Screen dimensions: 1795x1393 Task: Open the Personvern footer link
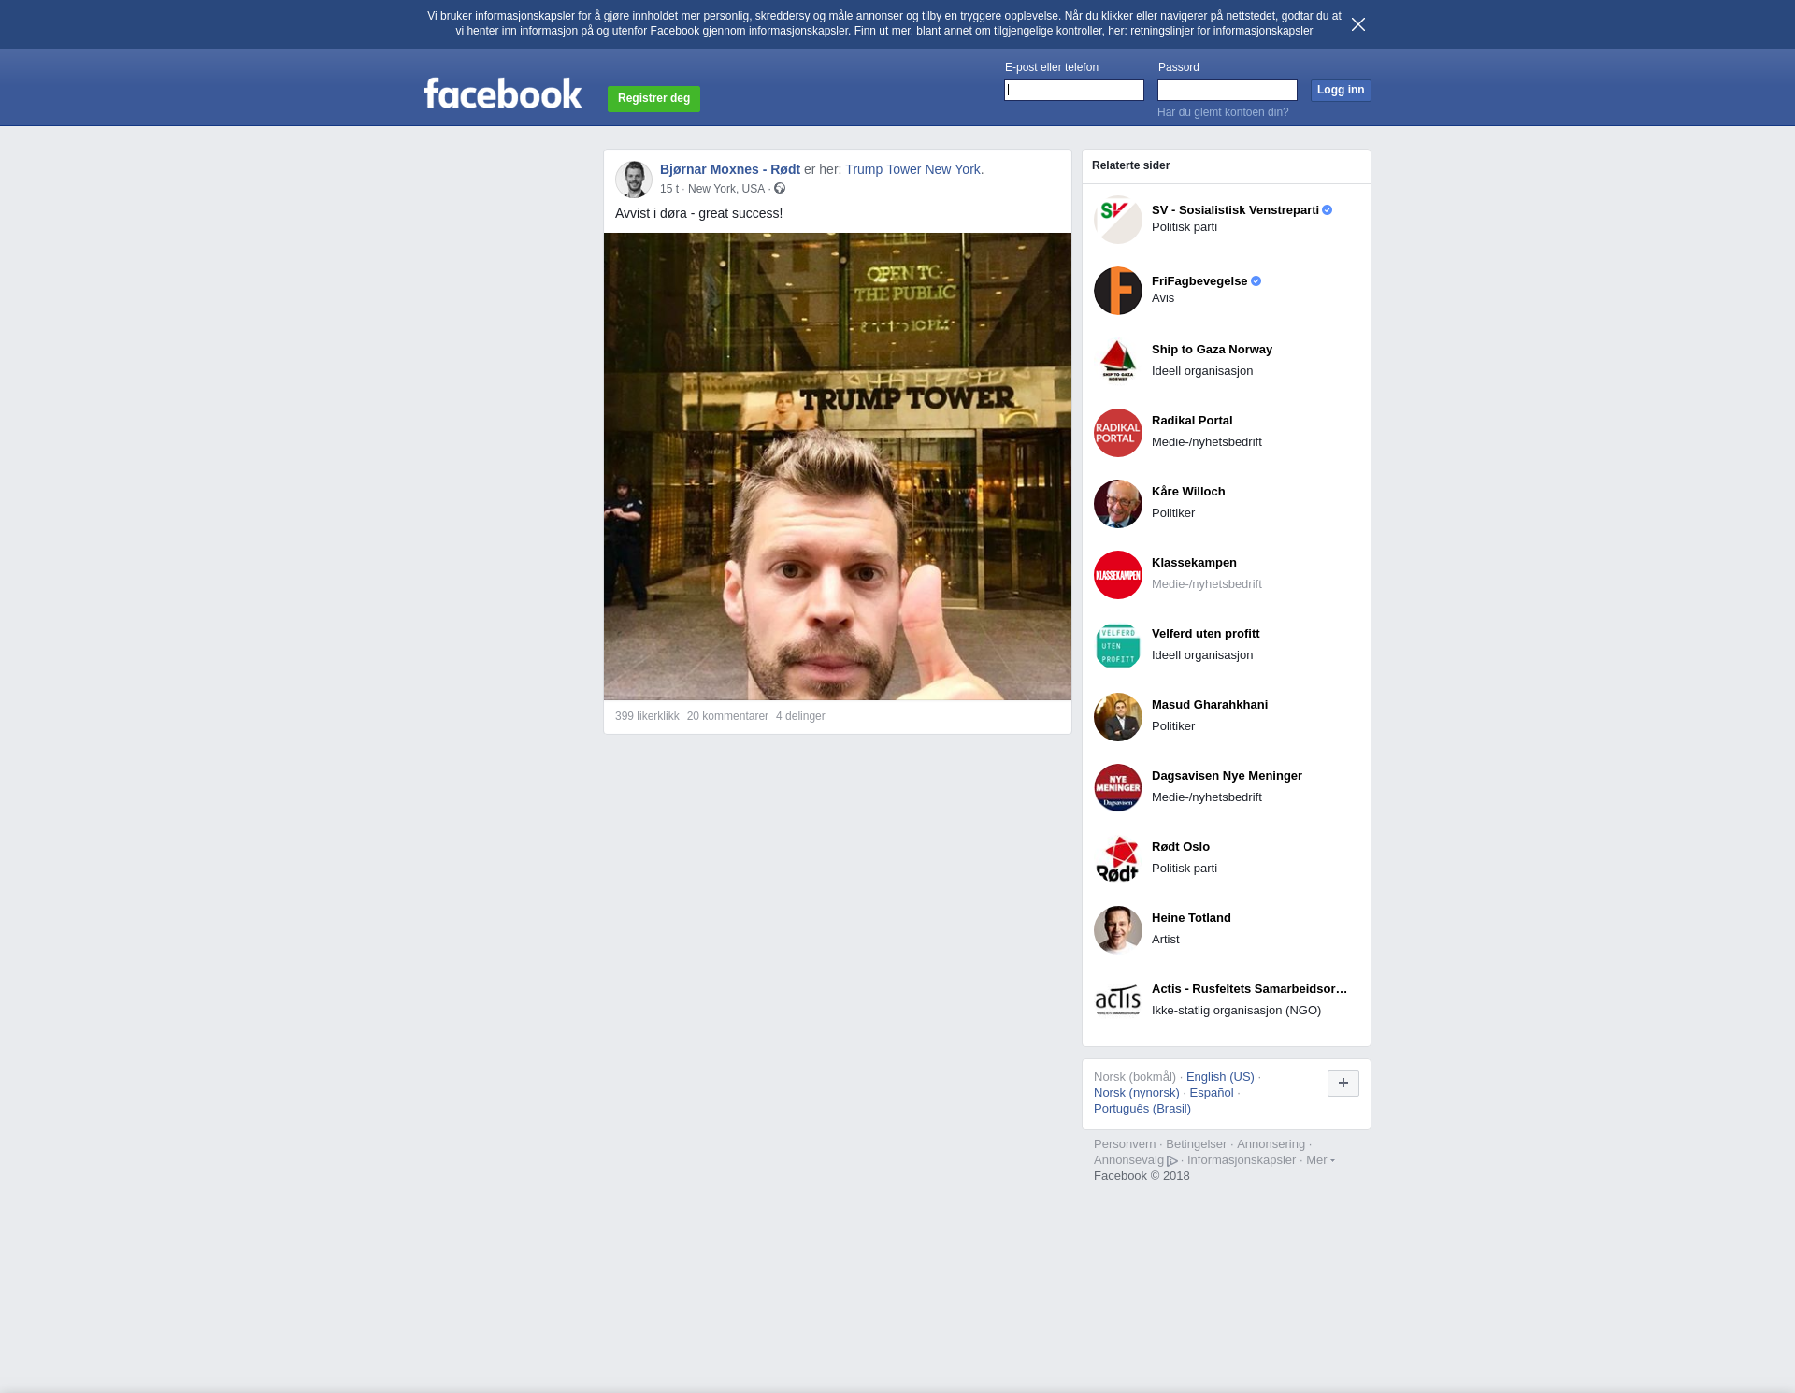click(1125, 1144)
